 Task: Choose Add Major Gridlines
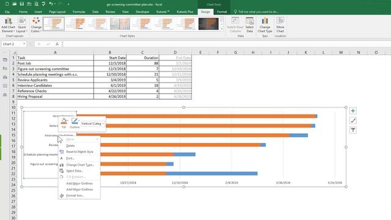tap(79, 183)
